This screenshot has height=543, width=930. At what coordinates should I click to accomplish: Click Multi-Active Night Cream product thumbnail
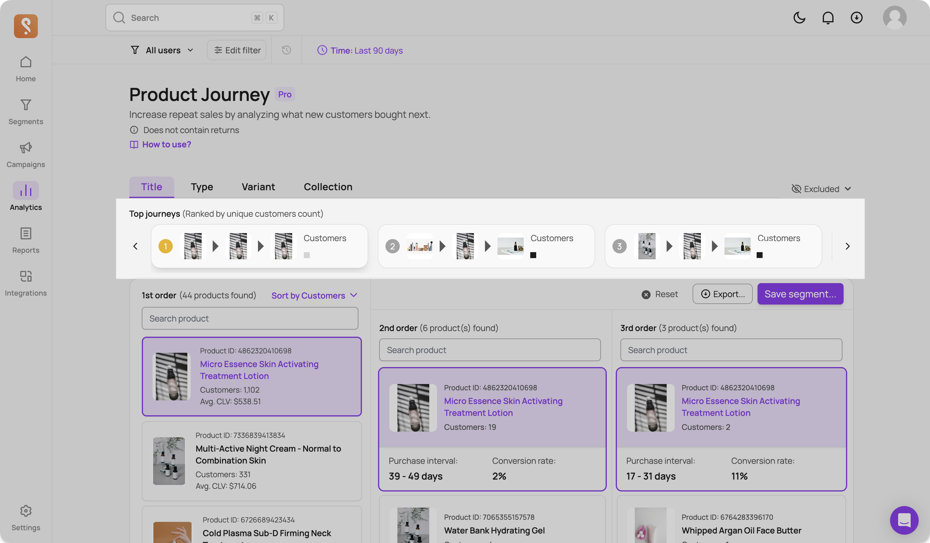point(169,461)
